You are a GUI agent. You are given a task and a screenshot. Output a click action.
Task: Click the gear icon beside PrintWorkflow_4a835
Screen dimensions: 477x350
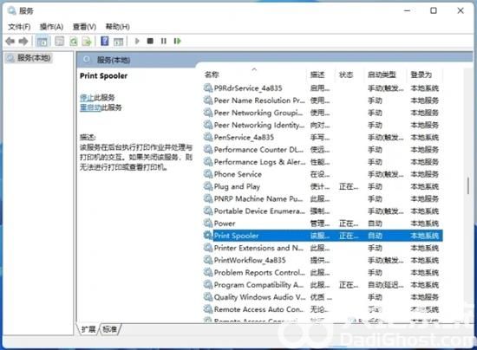click(208, 260)
